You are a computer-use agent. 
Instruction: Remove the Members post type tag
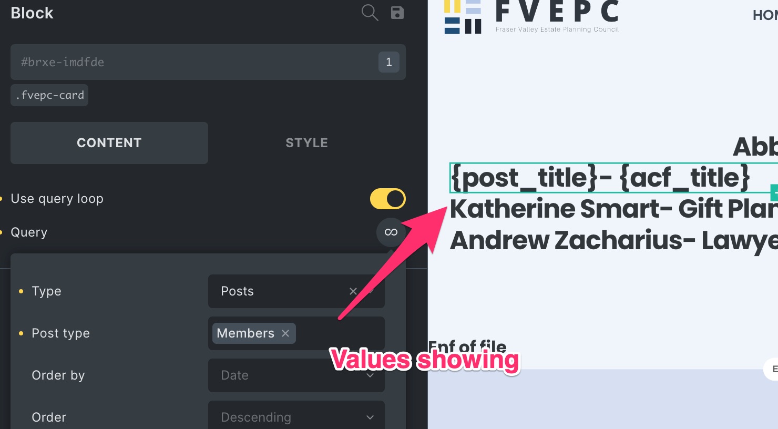(285, 333)
